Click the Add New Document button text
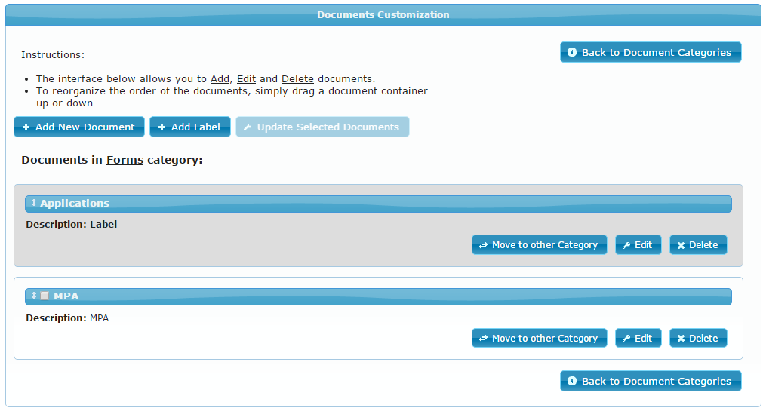763x408 pixels. (85, 127)
